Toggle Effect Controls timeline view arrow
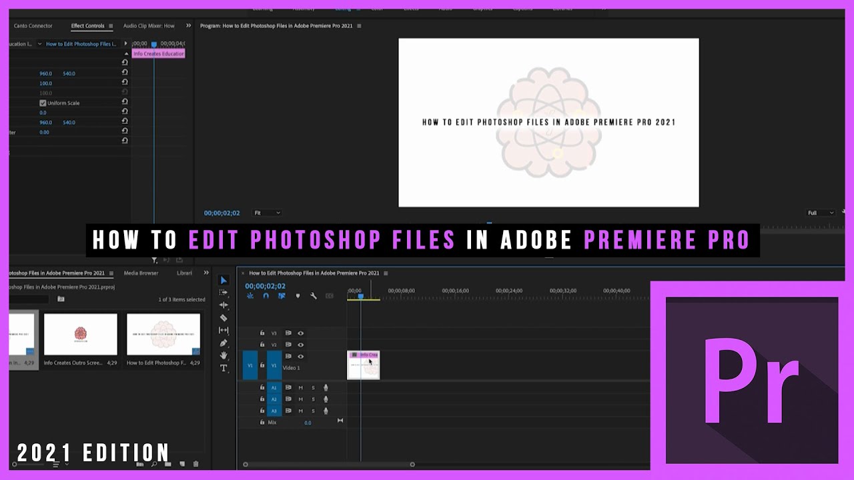The image size is (854, 480). 125,44
